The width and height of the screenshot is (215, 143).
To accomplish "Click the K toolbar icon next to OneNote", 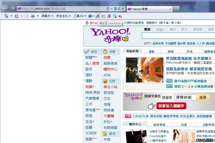I will pyautogui.click(x=103, y=16).
